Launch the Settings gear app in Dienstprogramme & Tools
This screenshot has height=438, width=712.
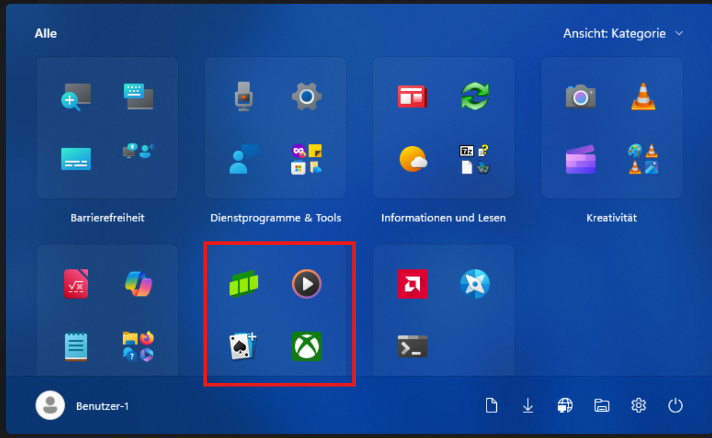click(306, 96)
